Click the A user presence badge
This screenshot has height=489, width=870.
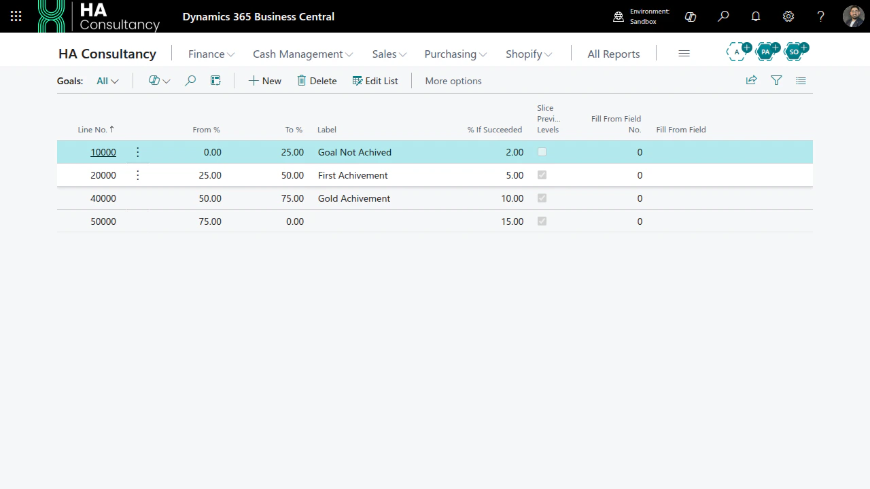click(x=738, y=51)
